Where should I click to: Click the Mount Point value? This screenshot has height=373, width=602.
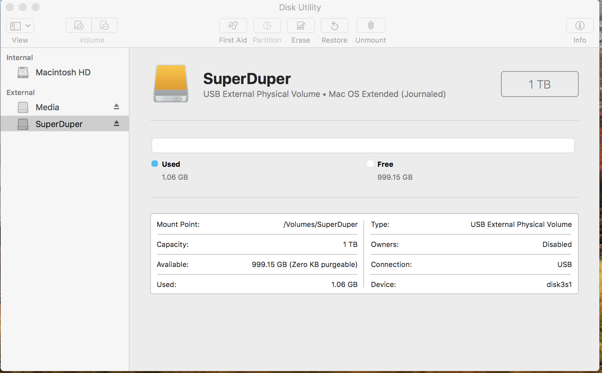[x=320, y=224]
